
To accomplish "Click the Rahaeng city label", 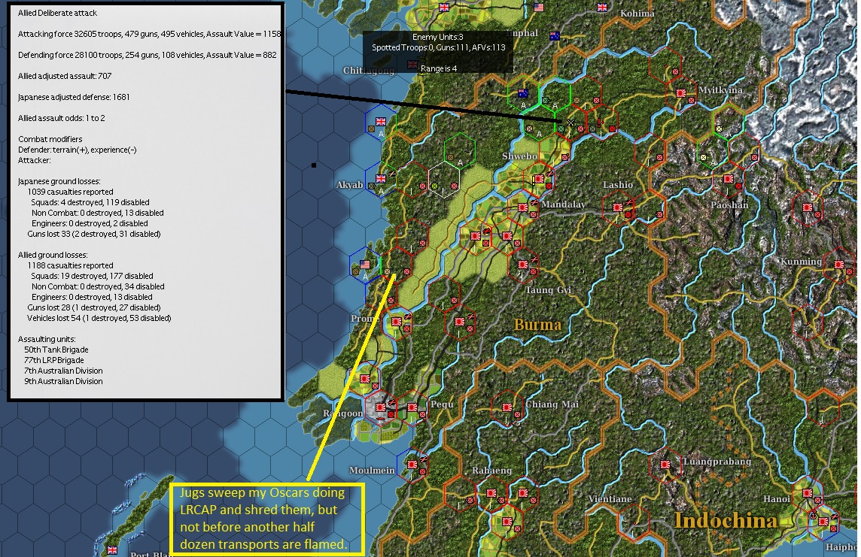I will (x=491, y=471).
